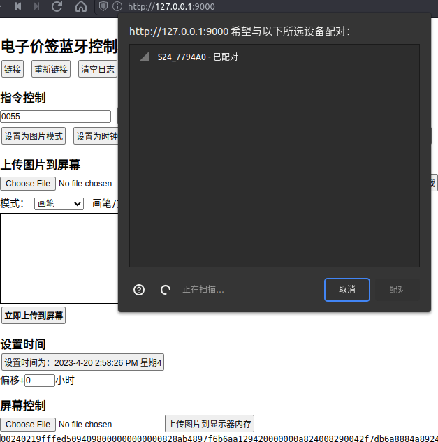Click the 重新链接 reconnect button
Viewport: 438px width, 442px height.
[51, 69]
